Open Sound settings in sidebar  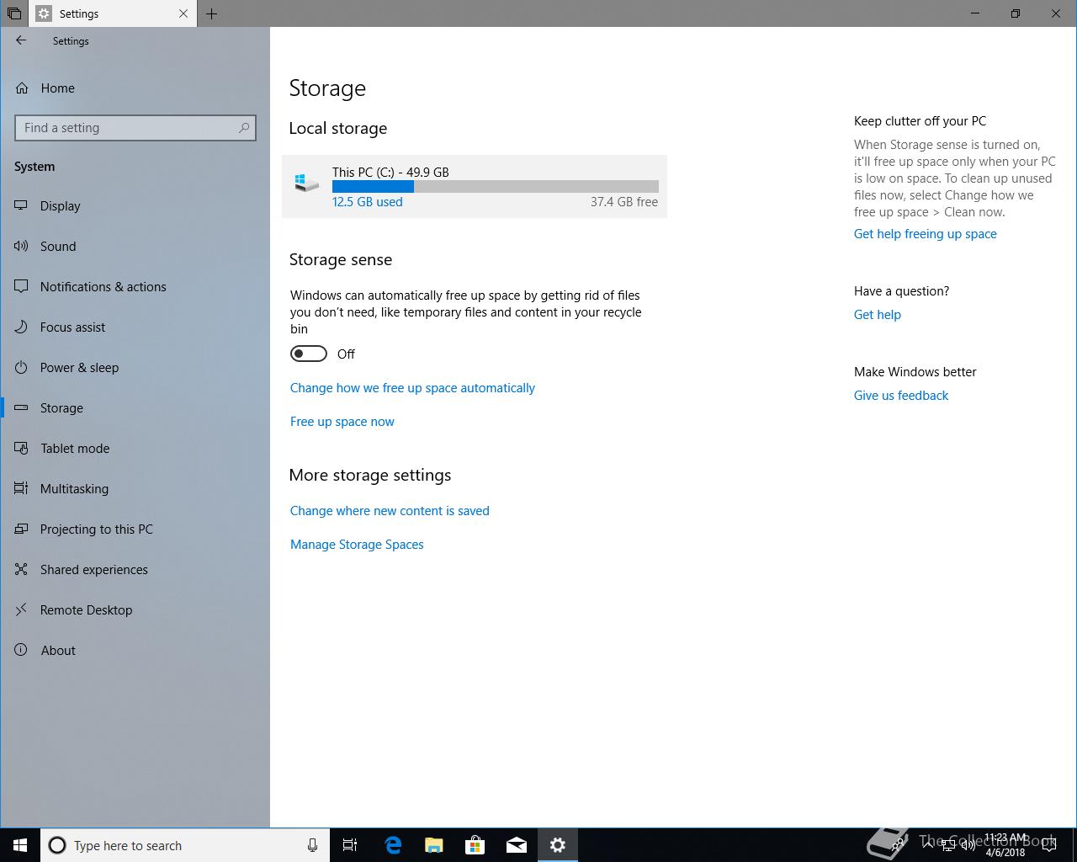[x=135, y=247]
